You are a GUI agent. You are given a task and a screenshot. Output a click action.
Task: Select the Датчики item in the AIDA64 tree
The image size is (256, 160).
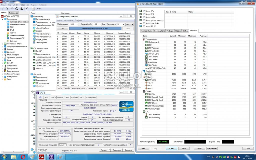tap(13, 41)
